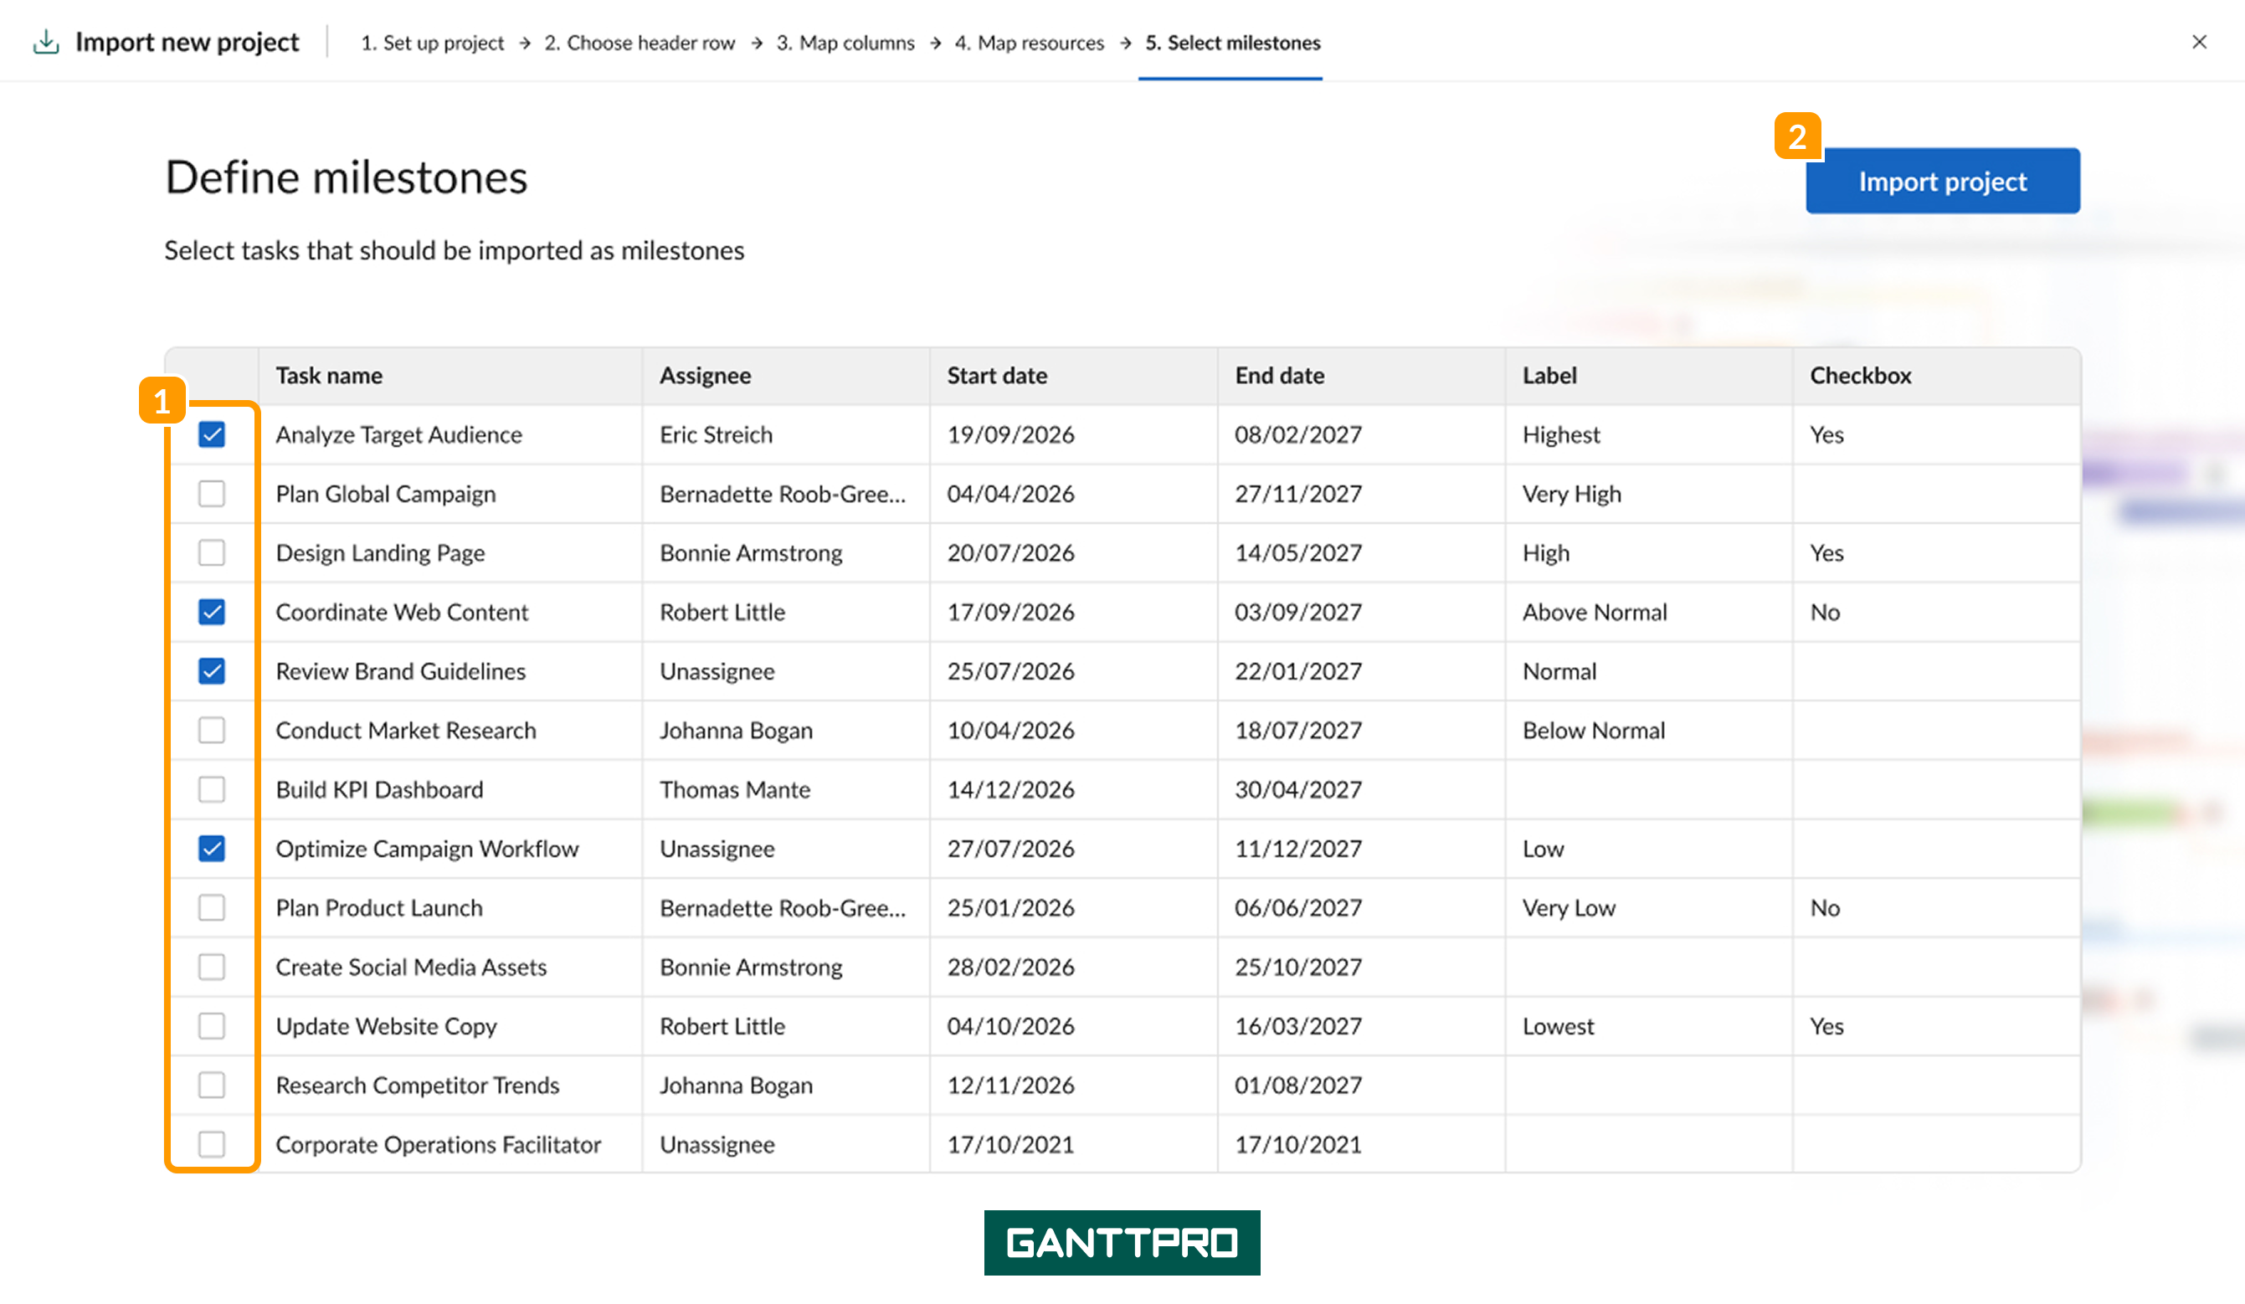Click assignee Eric Streich
Viewport: 2245px width, 1304px height.
tap(716, 434)
